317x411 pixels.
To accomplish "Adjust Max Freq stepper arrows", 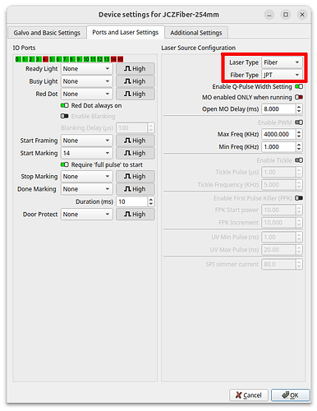I will pos(299,134).
